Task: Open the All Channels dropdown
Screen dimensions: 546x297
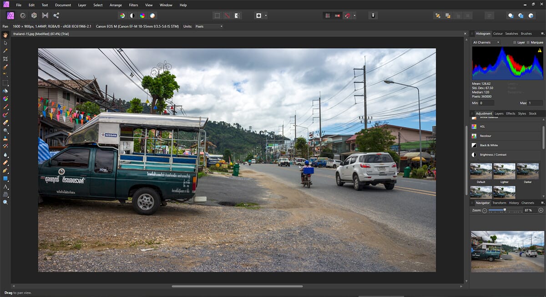Action: [x=486, y=42]
